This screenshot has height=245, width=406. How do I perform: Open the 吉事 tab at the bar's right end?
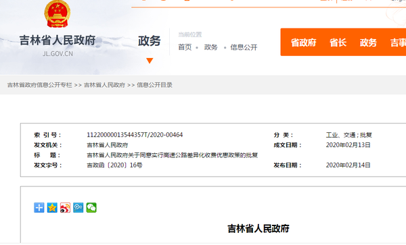pyautogui.click(x=398, y=43)
